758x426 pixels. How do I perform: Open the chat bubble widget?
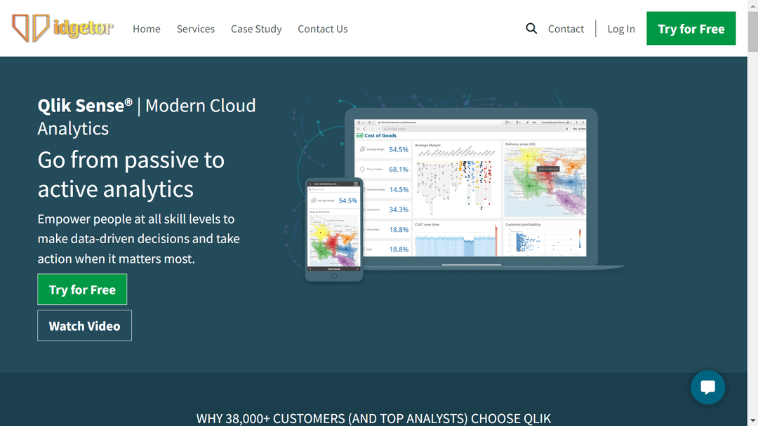pos(707,387)
